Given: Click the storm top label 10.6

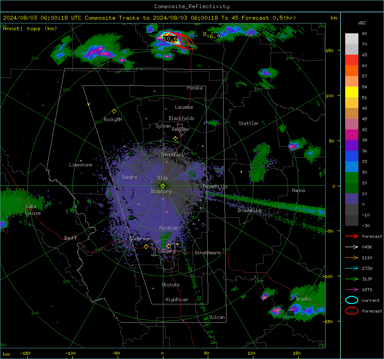Looking at the screenshot, I should 170,39.
